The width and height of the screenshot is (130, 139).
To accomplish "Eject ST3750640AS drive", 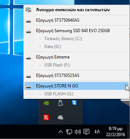I will [76, 20].
